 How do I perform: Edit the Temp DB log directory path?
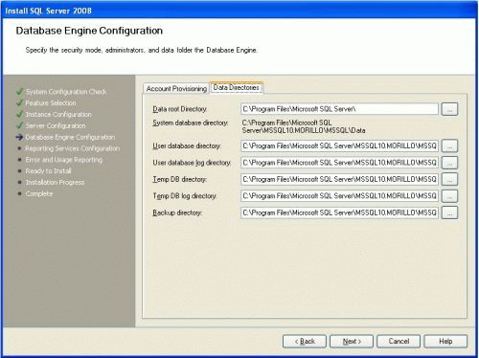pyautogui.click(x=339, y=196)
